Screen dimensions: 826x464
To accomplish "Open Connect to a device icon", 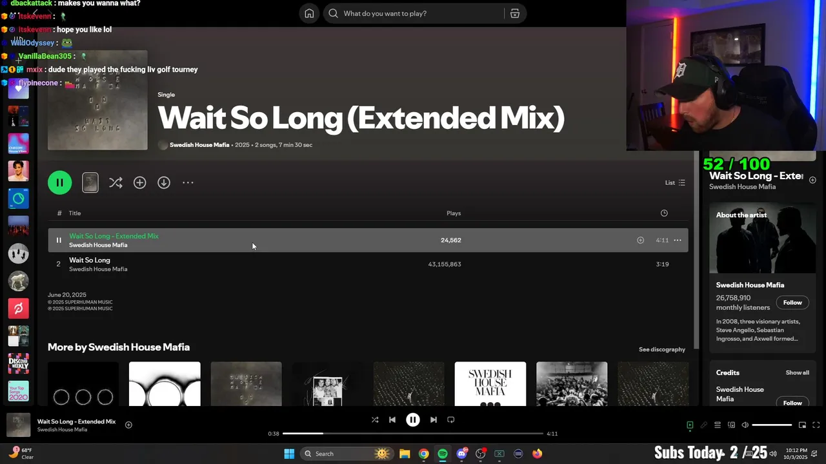I will [731, 425].
